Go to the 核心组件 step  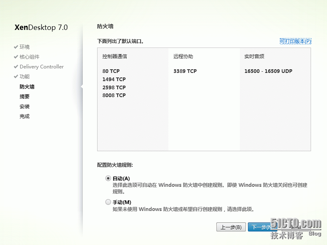(30, 57)
